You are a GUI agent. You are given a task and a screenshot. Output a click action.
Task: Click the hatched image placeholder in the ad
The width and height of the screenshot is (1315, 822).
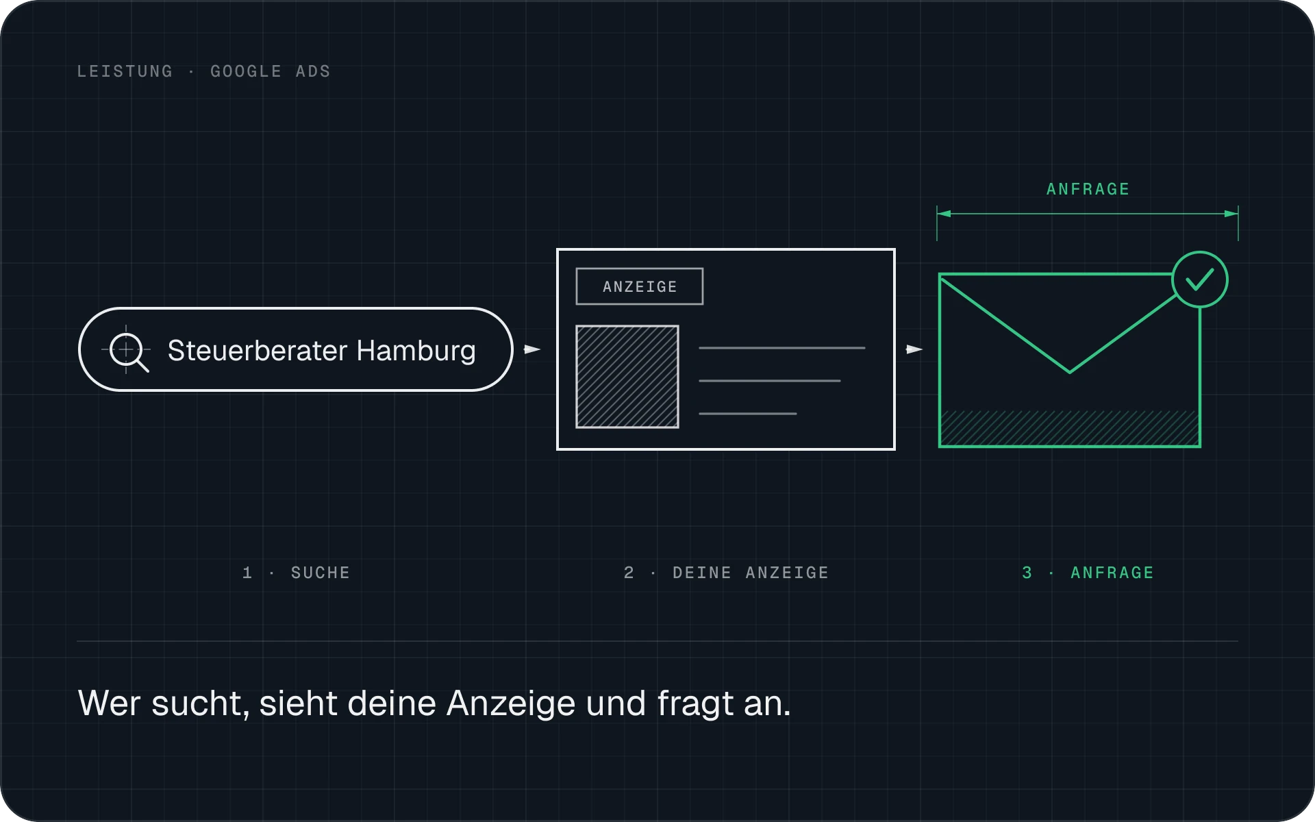[627, 377]
